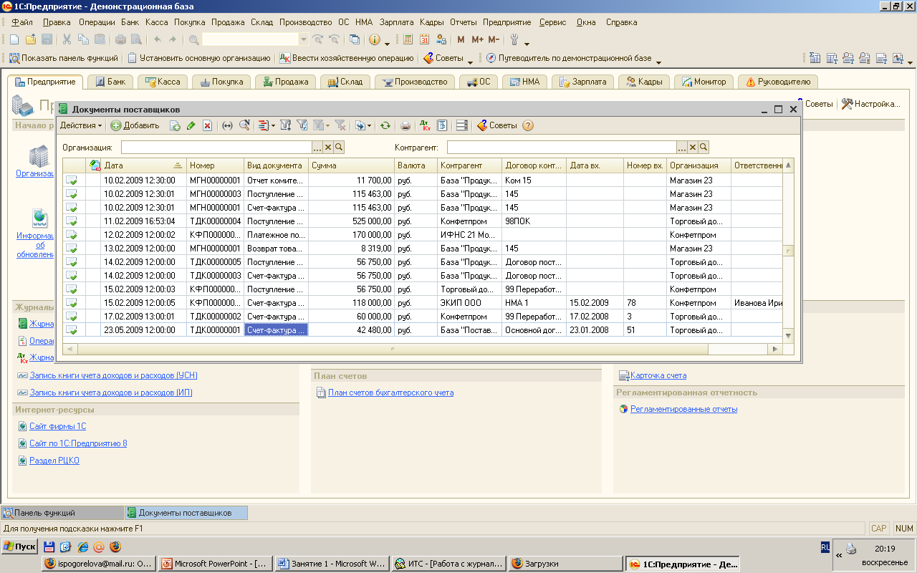This screenshot has height=573, width=917.
Task: Click the active users icon in main toolbar
Action: pos(441,39)
